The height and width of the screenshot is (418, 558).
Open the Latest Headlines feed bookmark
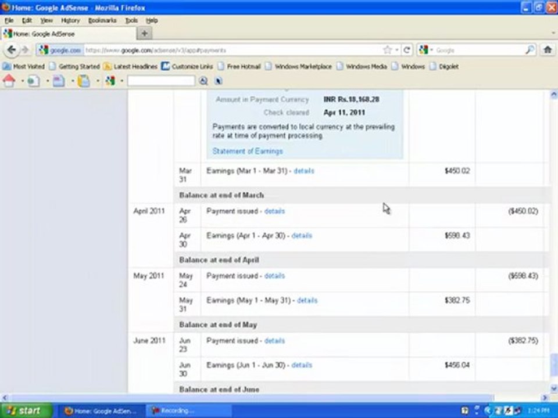(131, 66)
